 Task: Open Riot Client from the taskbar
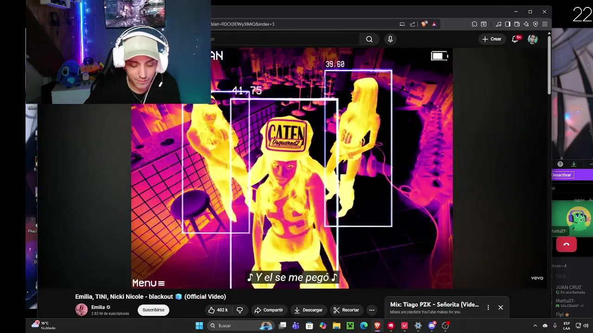click(x=391, y=326)
